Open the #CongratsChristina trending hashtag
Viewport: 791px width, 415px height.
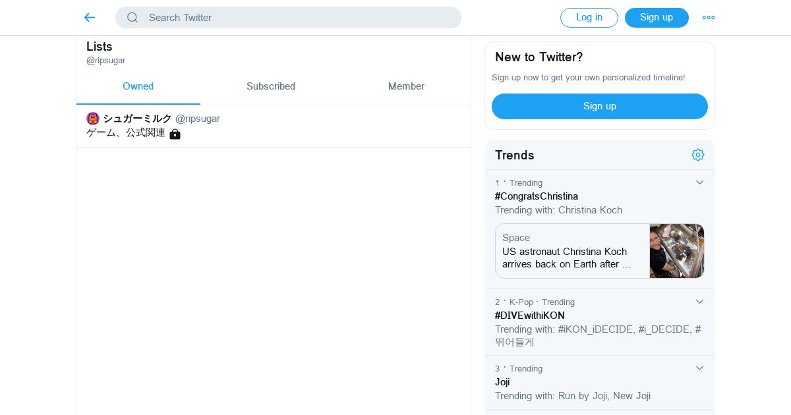point(536,196)
